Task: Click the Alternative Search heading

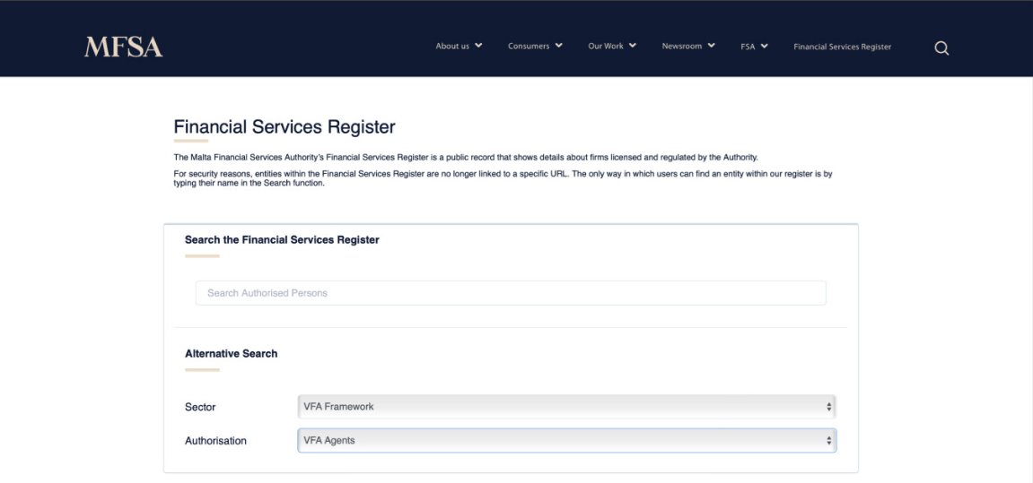Action: pyautogui.click(x=232, y=354)
